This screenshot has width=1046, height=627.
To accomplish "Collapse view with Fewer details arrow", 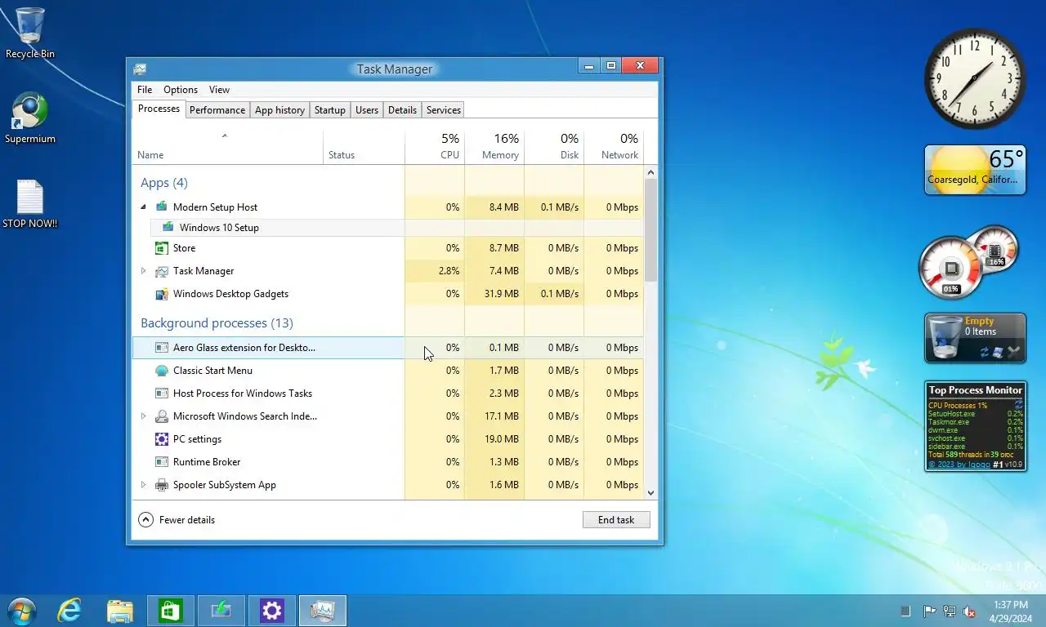I will [x=146, y=519].
